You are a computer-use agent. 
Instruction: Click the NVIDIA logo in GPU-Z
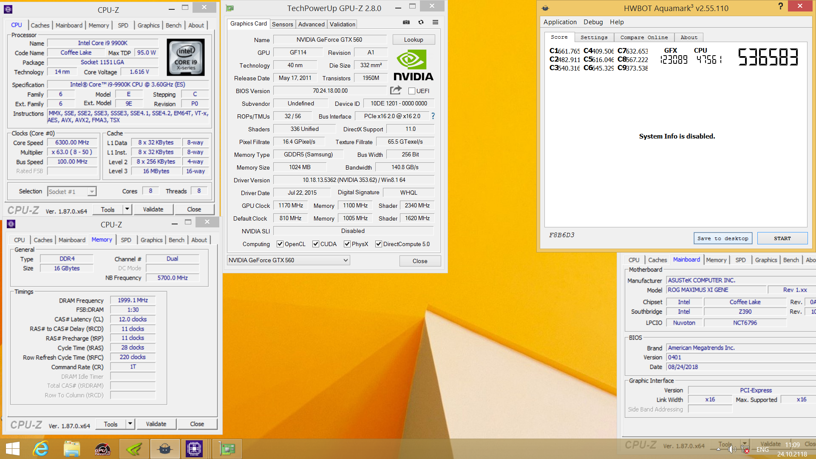click(413, 65)
